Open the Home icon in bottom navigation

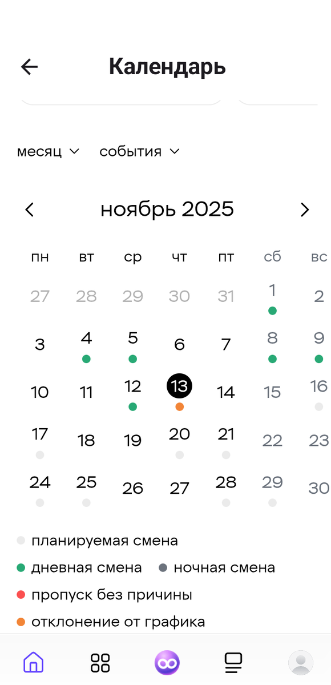click(x=33, y=662)
